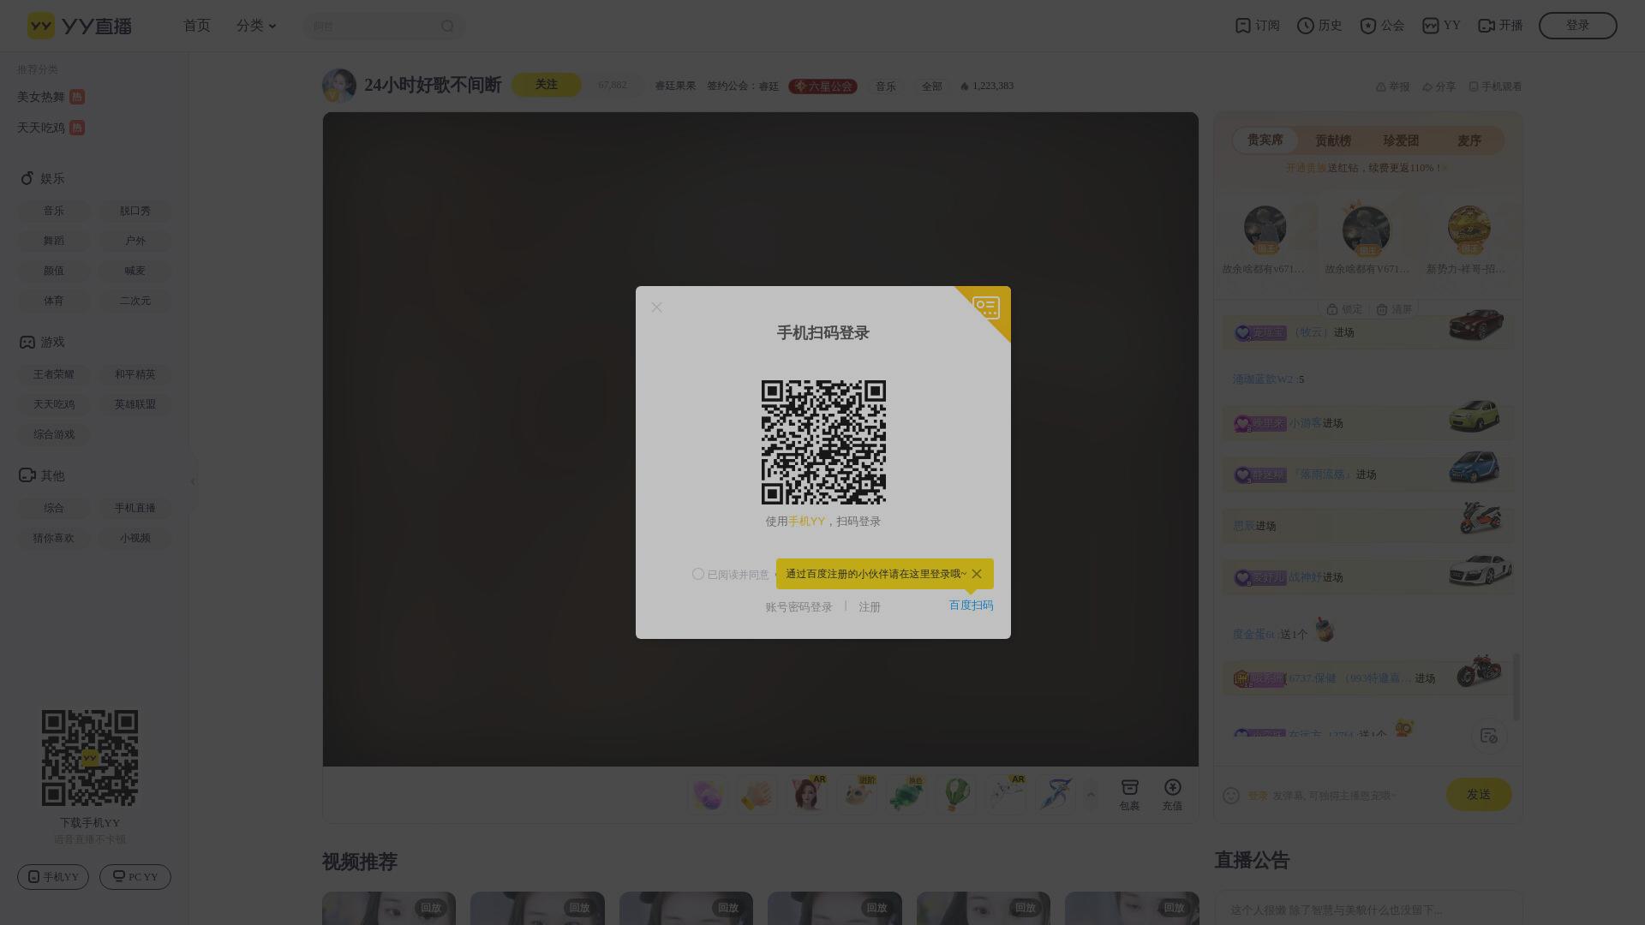Viewport: 1645px width, 925px height.
Task: Expand the gift list arrow
Action: [1091, 795]
